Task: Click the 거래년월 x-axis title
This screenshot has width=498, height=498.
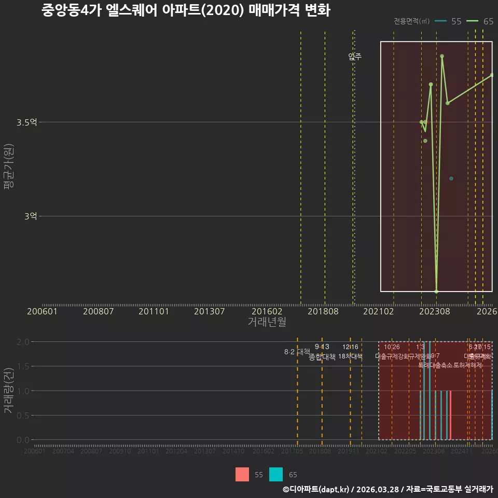Action: pyautogui.click(x=267, y=322)
